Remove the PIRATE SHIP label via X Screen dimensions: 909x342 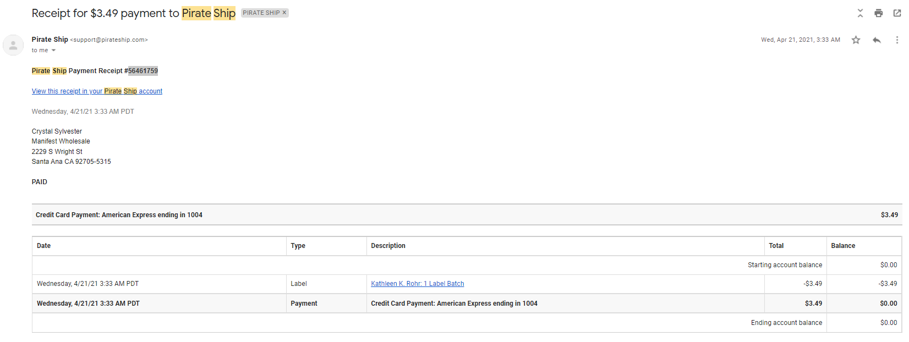click(x=284, y=13)
